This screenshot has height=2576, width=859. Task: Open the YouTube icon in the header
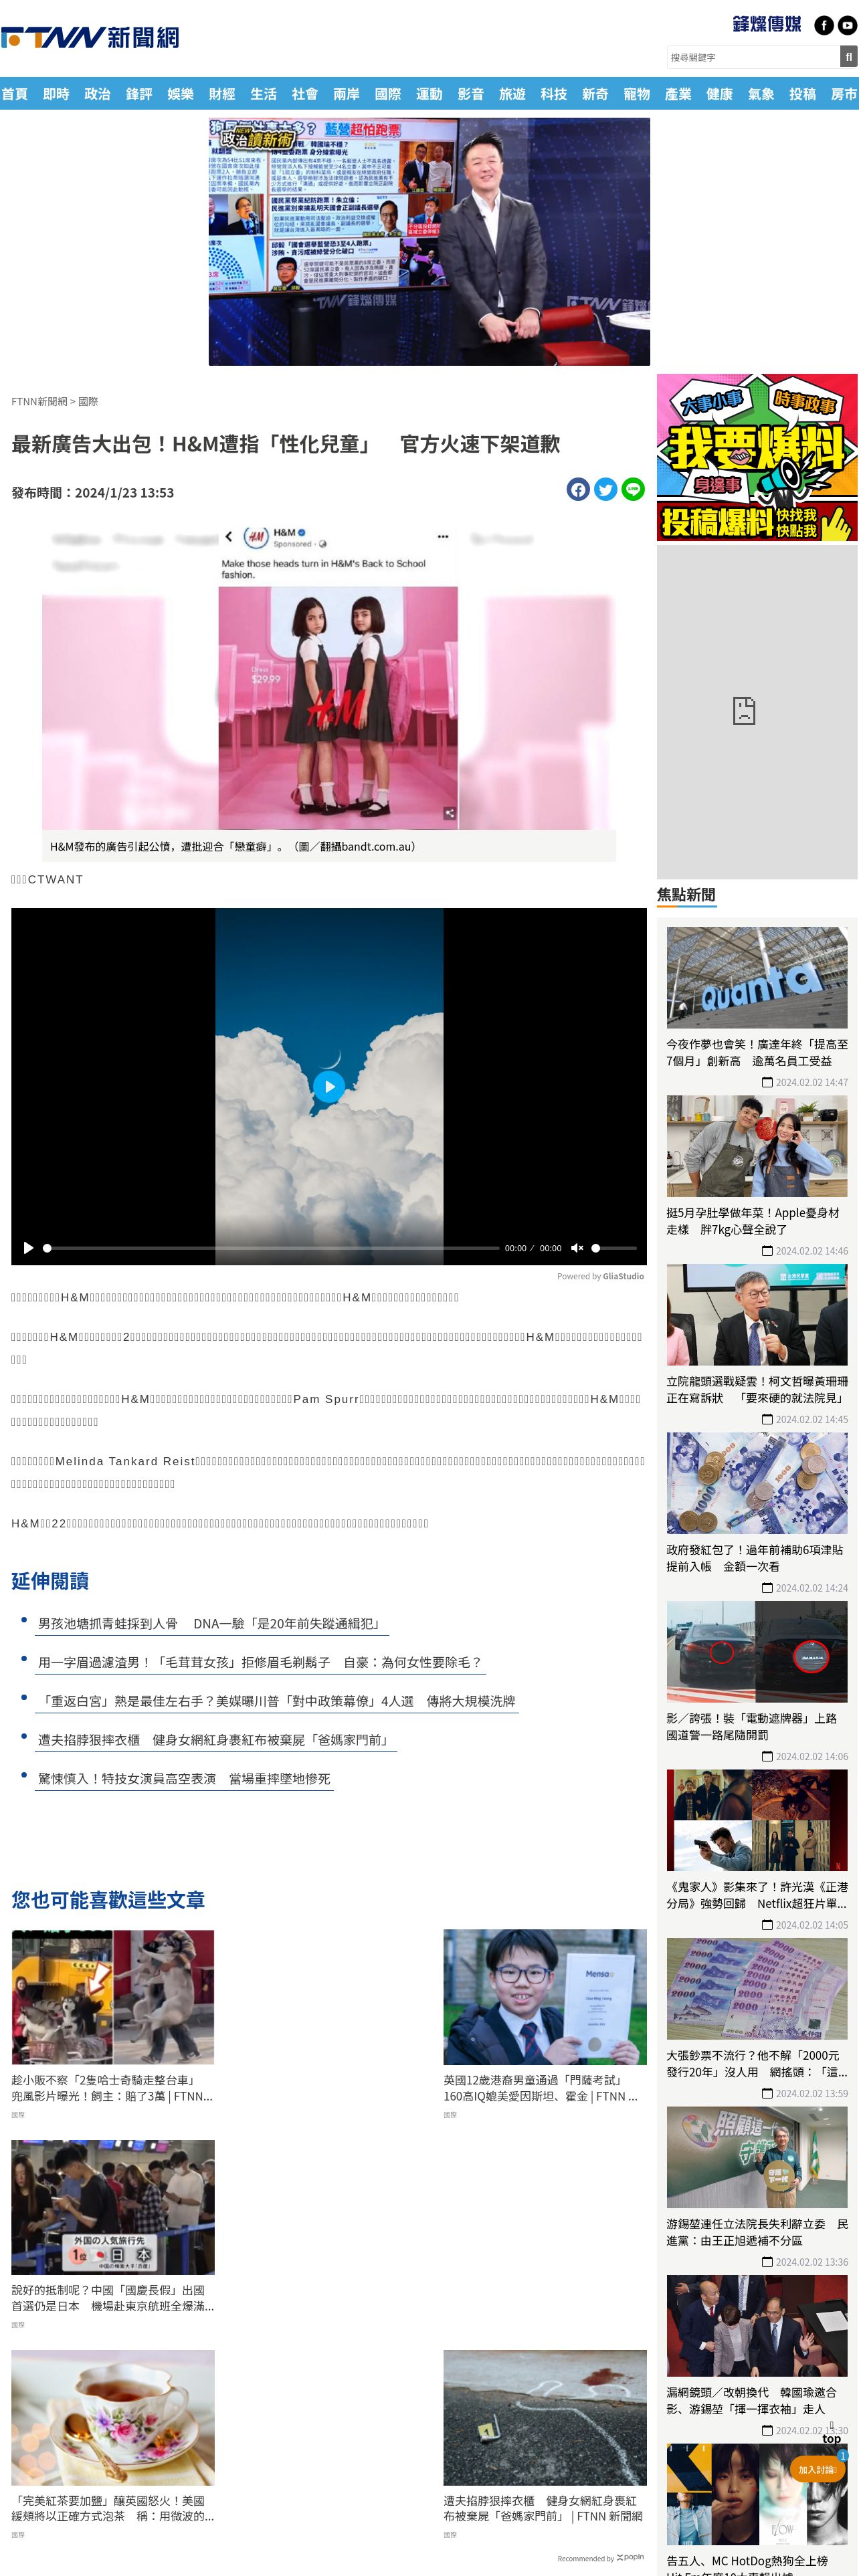pos(847,26)
